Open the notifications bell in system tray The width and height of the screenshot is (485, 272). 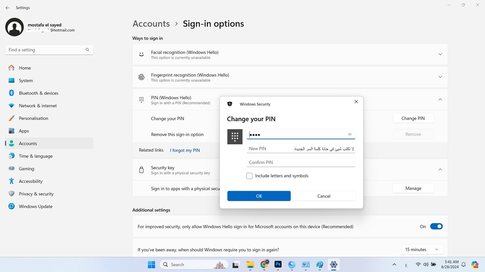[463, 264]
